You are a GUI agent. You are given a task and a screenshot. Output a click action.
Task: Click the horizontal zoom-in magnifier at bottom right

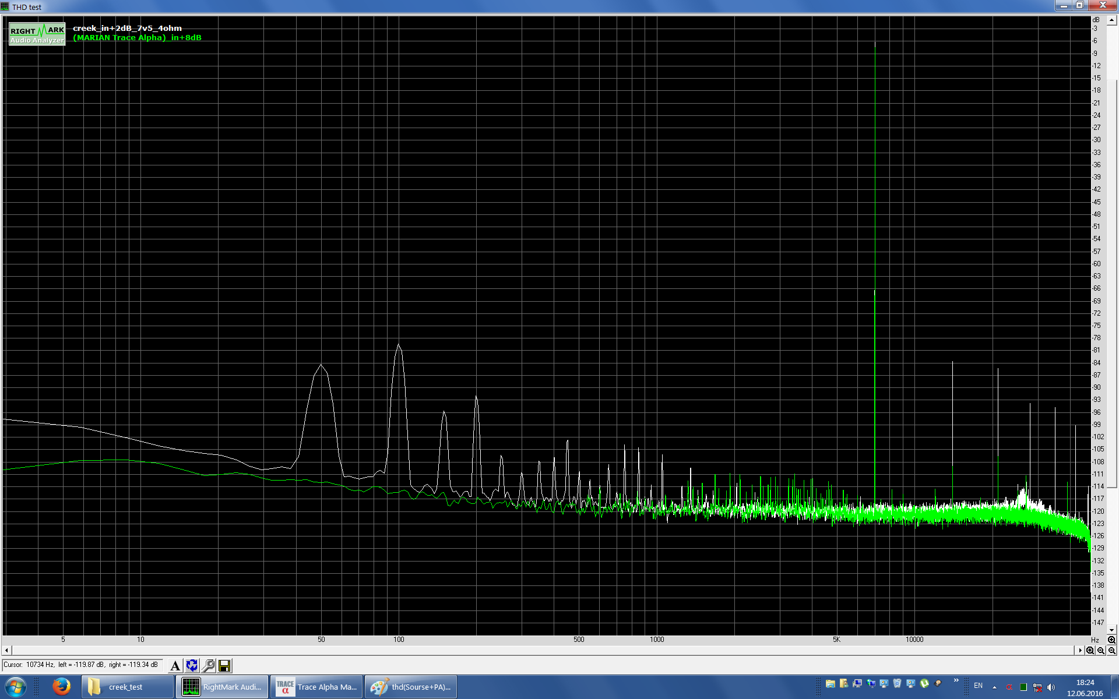[1090, 650]
